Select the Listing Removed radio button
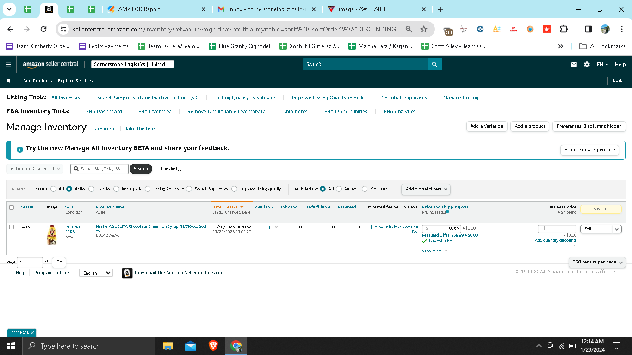632x355 pixels. click(148, 189)
